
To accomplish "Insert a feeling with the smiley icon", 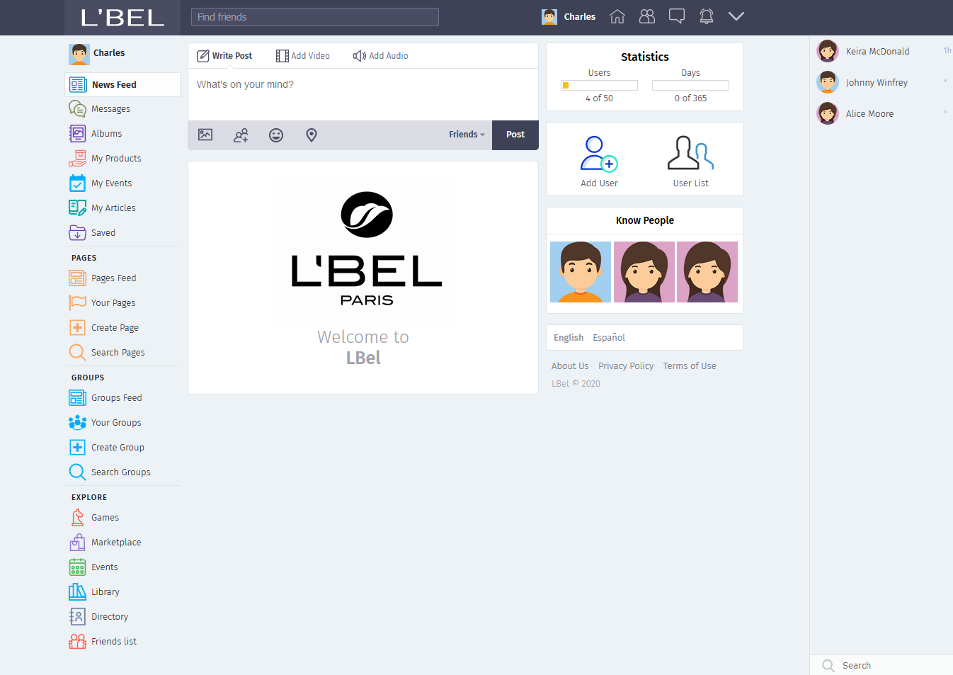I will (276, 135).
